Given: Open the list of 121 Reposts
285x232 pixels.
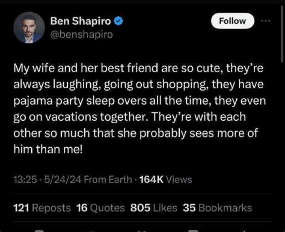Looking at the screenshot, I should click(42, 207).
